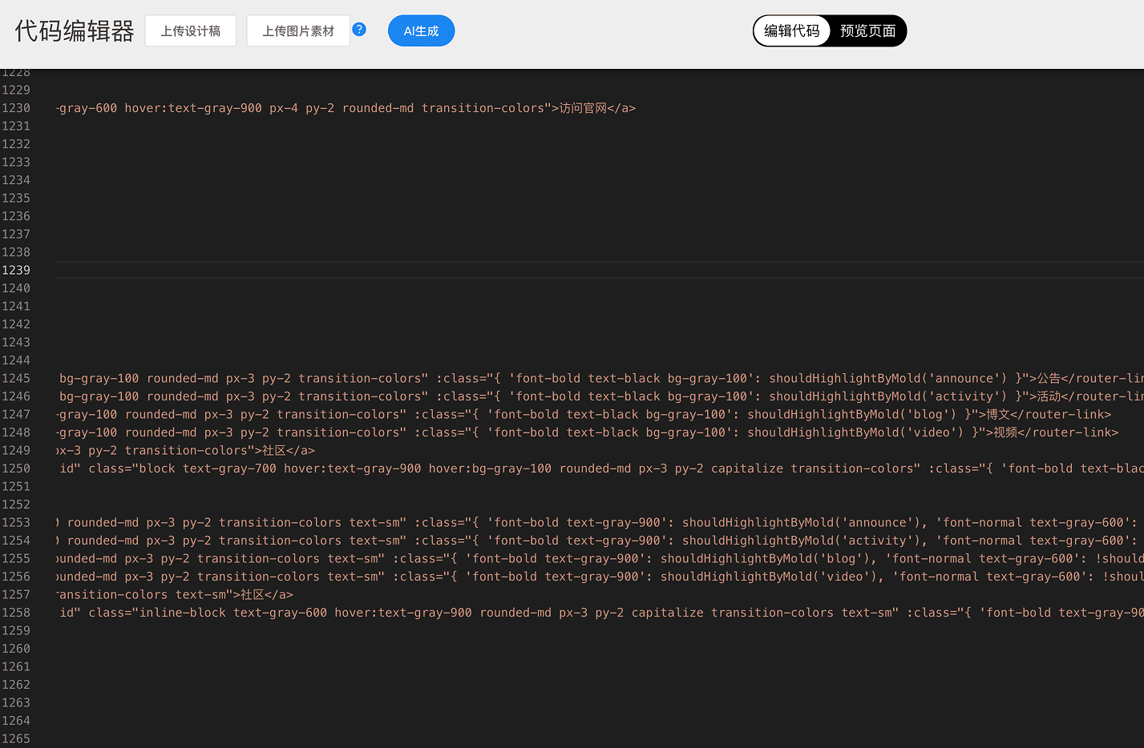Click the blue question mark help icon
This screenshot has width=1144, height=748.
point(359,30)
